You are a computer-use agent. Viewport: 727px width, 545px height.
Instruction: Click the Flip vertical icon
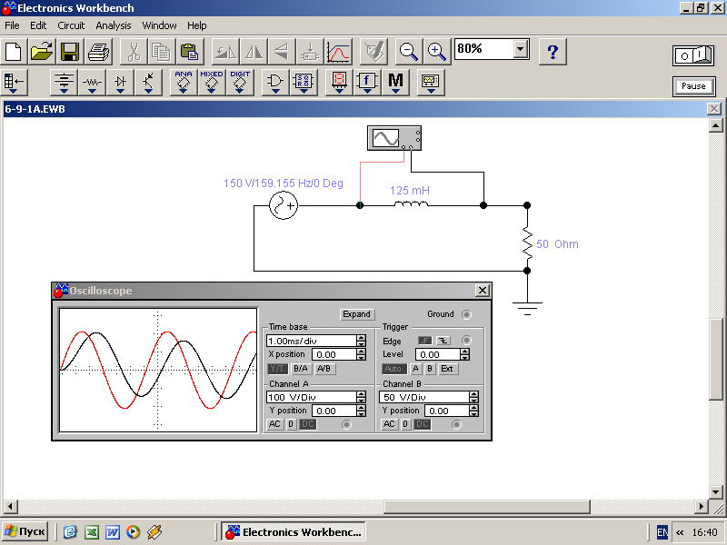coord(282,52)
